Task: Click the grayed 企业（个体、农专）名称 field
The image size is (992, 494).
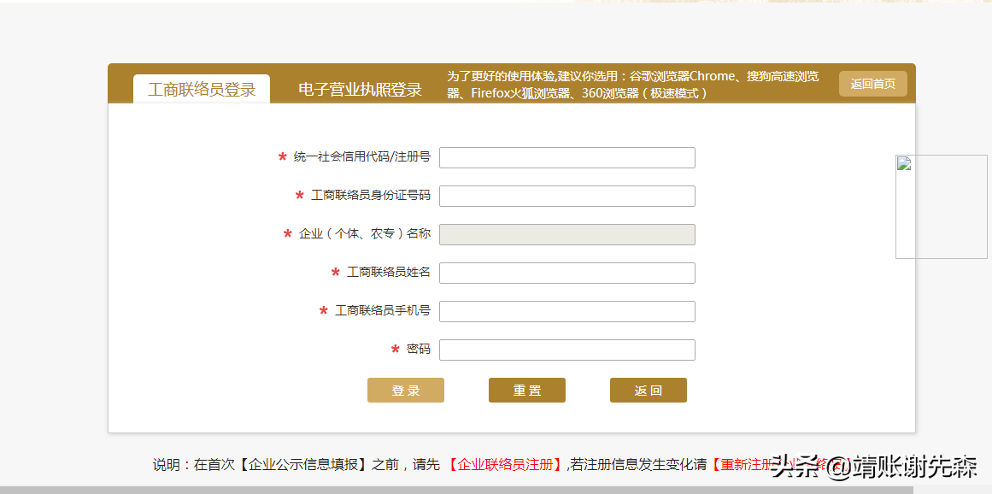Action: click(566, 234)
